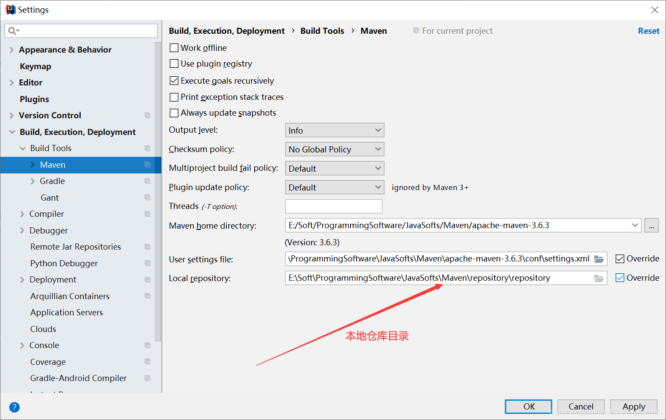The image size is (666, 420).
Task: Click the project-scope icon beside Version Control
Action: point(148,116)
